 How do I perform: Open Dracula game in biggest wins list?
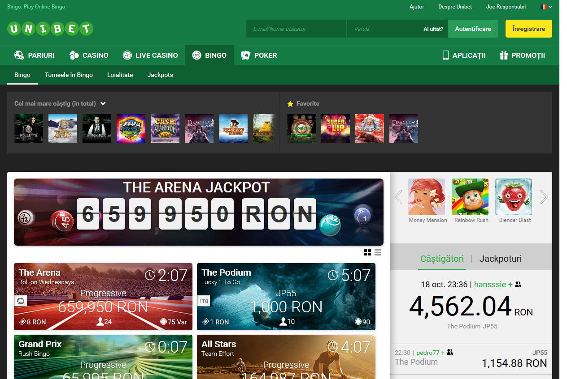[x=199, y=128]
